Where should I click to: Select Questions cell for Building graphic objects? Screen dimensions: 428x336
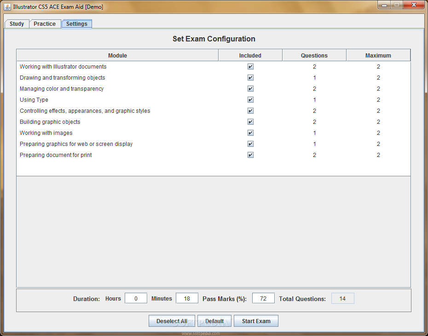pyautogui.click(x=314, y=122)
